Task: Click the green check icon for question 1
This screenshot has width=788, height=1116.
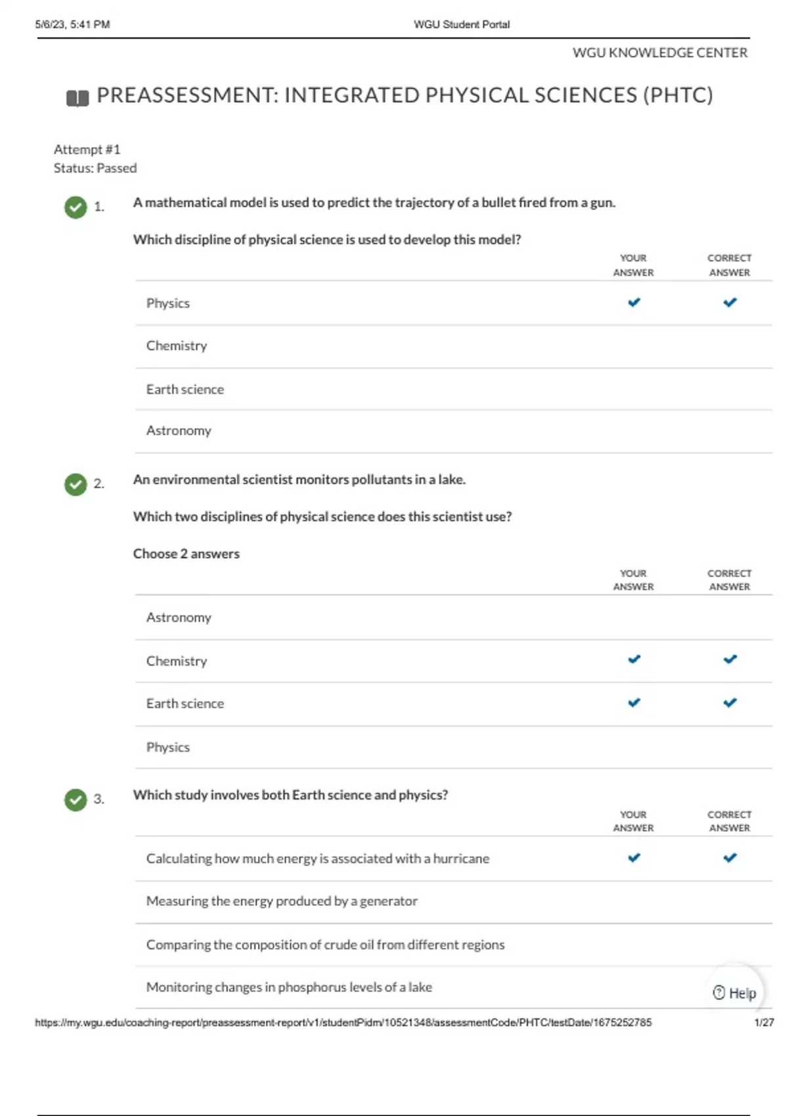Action: (x=76, y=207)
